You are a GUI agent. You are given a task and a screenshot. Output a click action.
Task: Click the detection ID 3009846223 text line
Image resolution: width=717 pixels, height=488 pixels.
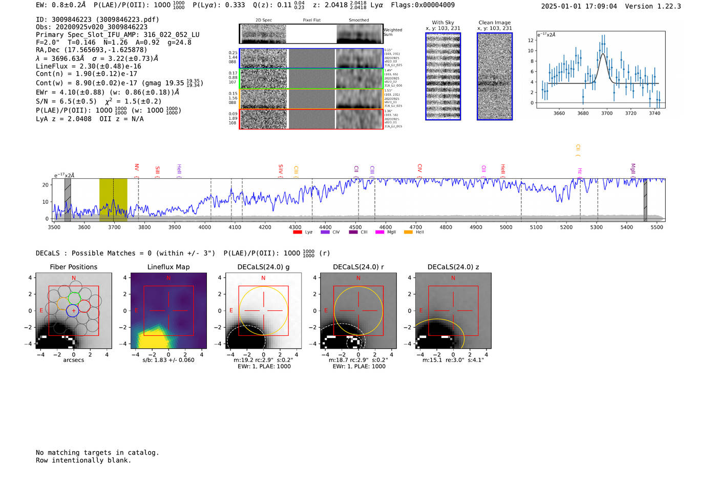pos(97,19)
